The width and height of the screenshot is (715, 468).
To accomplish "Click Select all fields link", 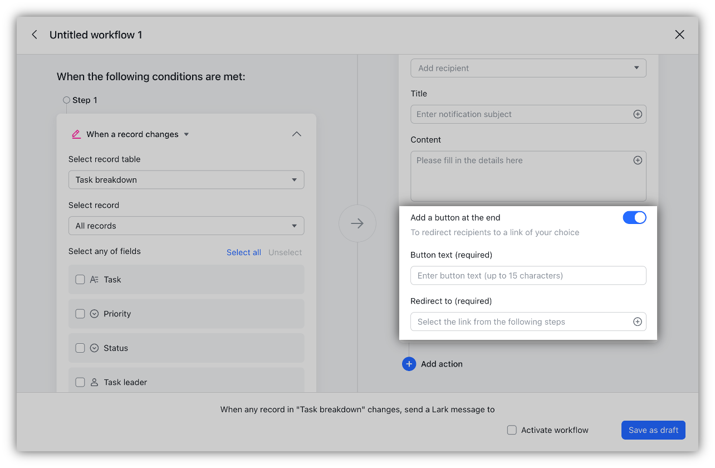I will tap(244, 252).
